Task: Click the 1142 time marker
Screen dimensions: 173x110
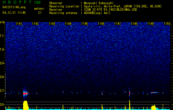Action: (35, 24)
